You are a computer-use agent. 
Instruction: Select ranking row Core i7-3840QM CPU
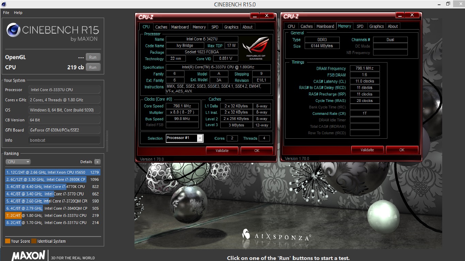click(52, 208)
